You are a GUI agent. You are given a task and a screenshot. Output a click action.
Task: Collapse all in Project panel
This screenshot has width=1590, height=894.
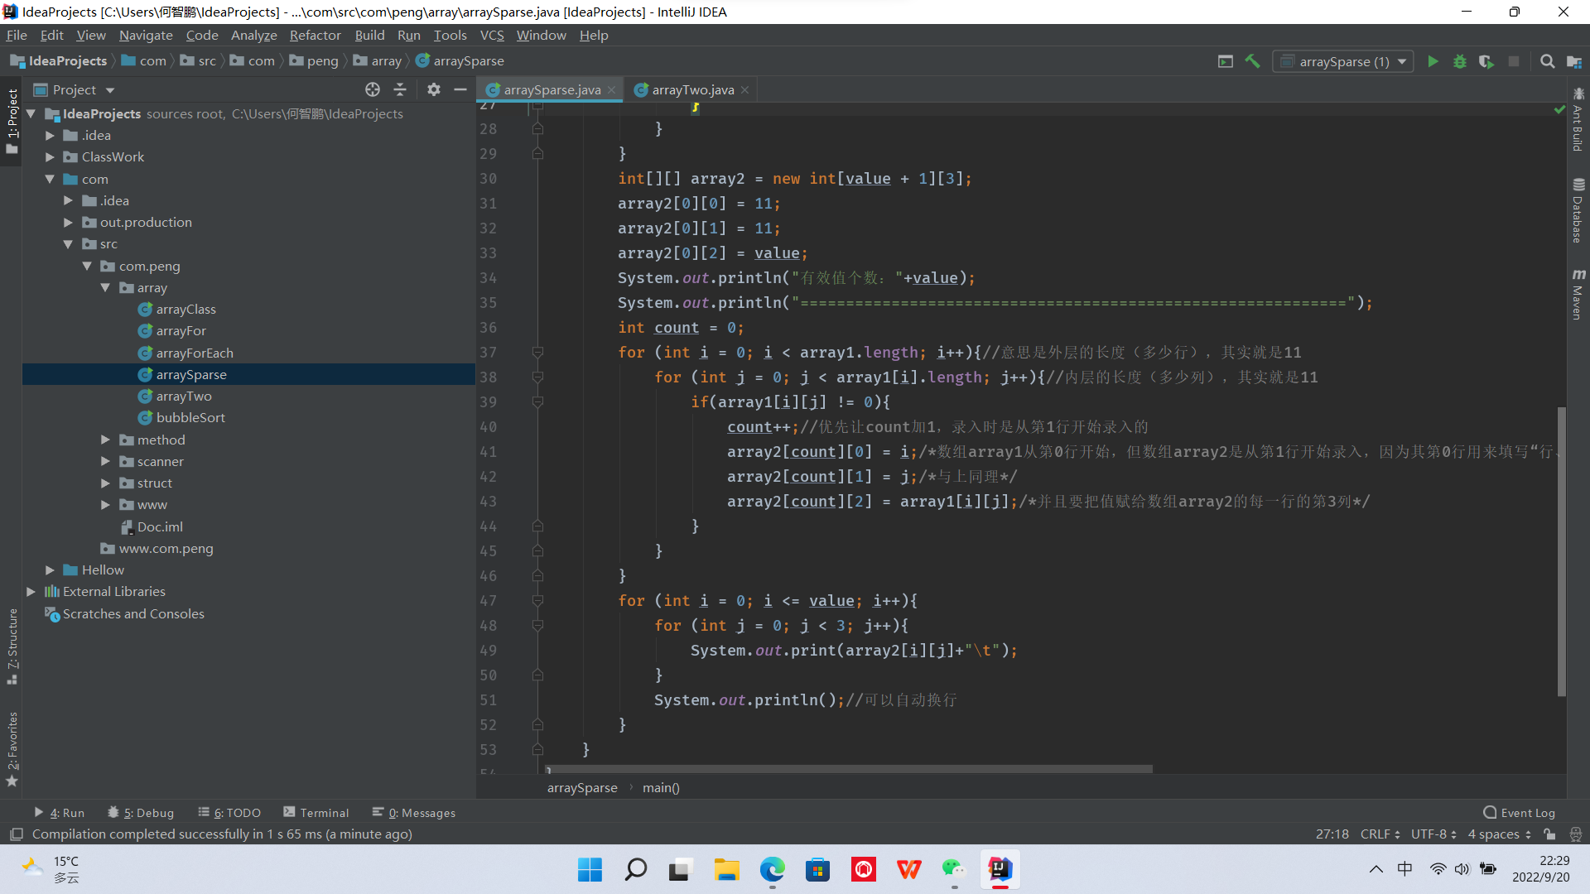point(400,89)
